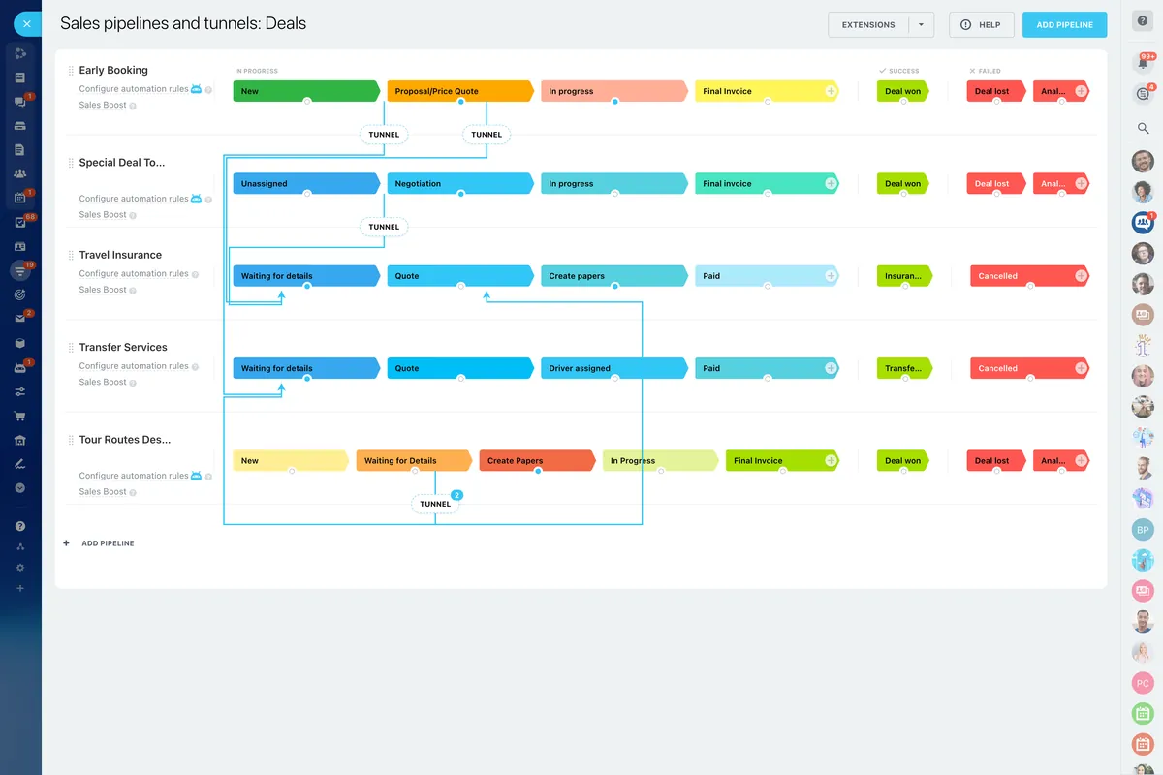Click the Deal won stage in Early Booking
The height and width of the screenshot is (775, 1163).
pyautogui.click(x=903, y=91)
